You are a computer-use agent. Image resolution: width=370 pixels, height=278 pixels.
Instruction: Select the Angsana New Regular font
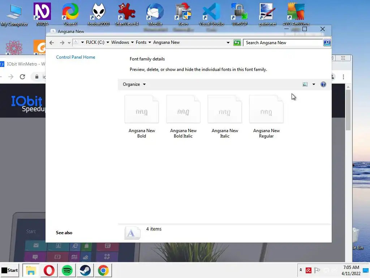pyautogui.click(x=266, y=117)
